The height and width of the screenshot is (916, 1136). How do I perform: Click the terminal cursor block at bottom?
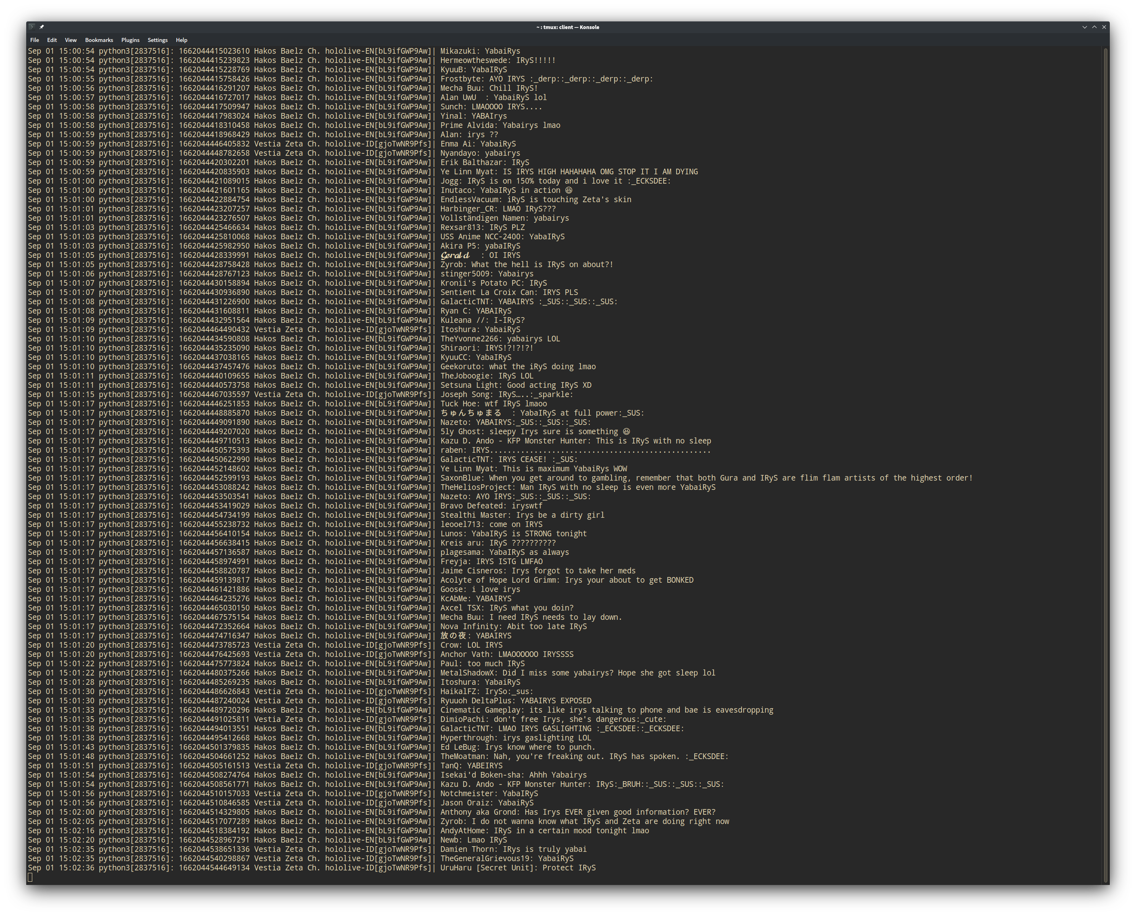pyautogui.click(x=30, y=877)
